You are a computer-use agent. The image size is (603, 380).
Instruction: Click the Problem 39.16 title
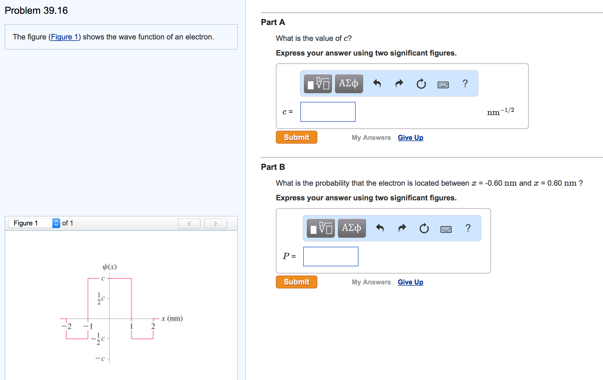(36, 11)
